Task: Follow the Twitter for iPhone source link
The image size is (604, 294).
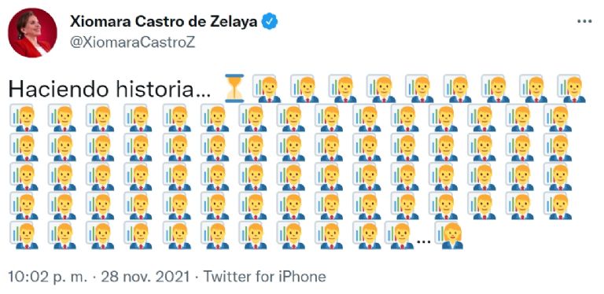Action: pos(264,276)
